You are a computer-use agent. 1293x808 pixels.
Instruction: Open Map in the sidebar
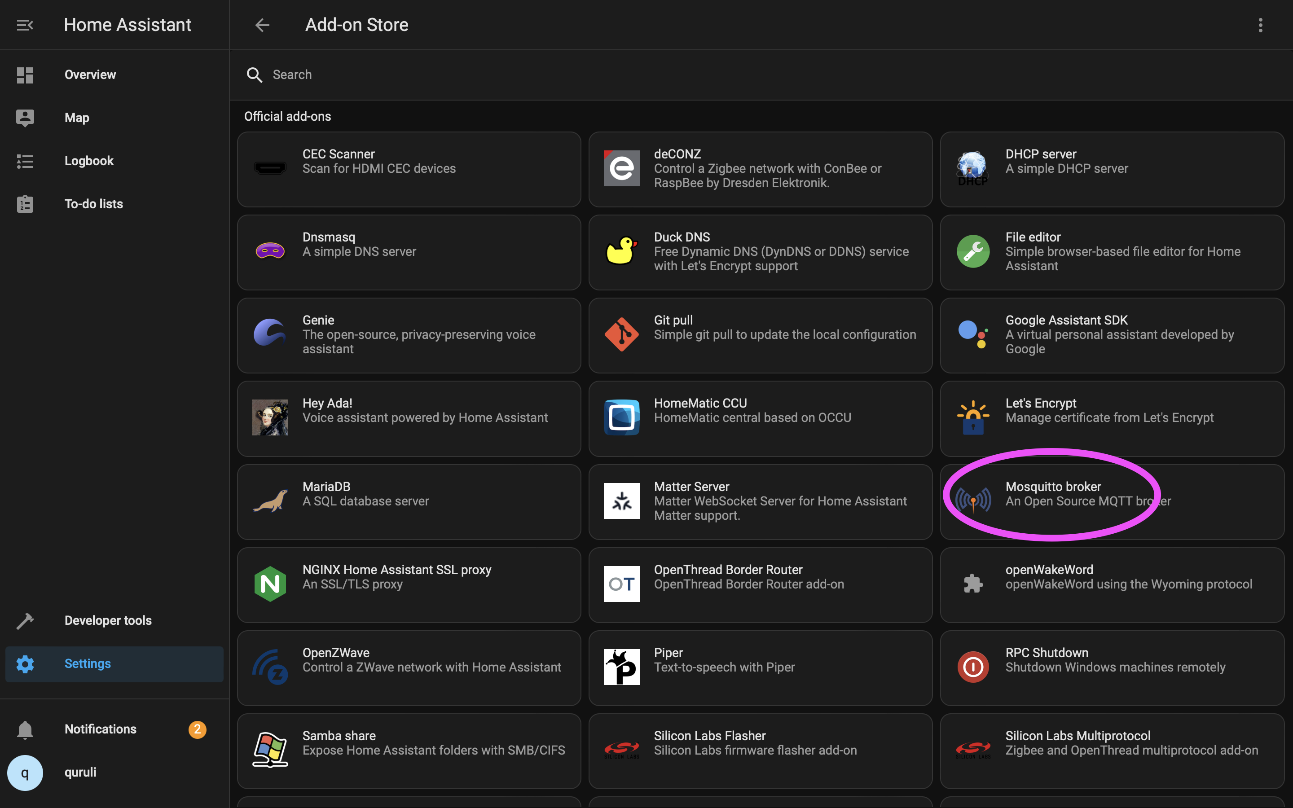click(x=114, y=118)
